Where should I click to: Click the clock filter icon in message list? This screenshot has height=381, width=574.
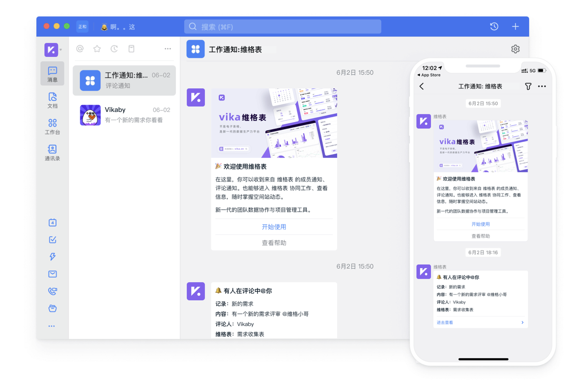point(114,49)
